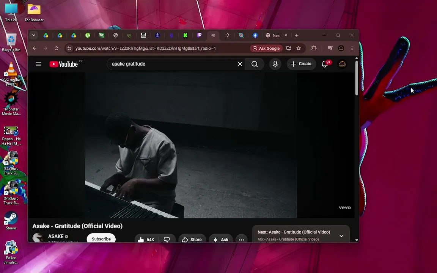Select the Monster Movie Maker desktop icon
The image size is (437, 273).
coord(11,103)
